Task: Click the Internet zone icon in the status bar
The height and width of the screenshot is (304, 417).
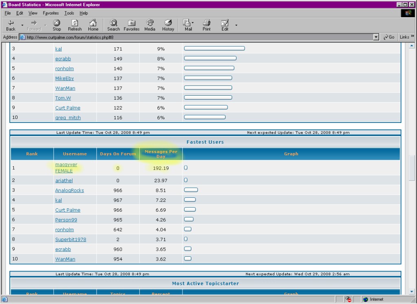Action: coord(365,300)
